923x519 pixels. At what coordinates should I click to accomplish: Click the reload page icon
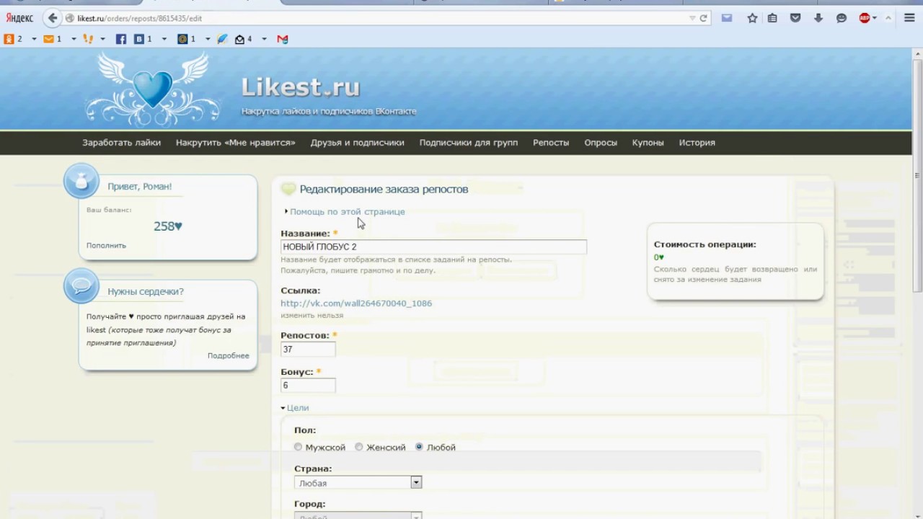703,18
